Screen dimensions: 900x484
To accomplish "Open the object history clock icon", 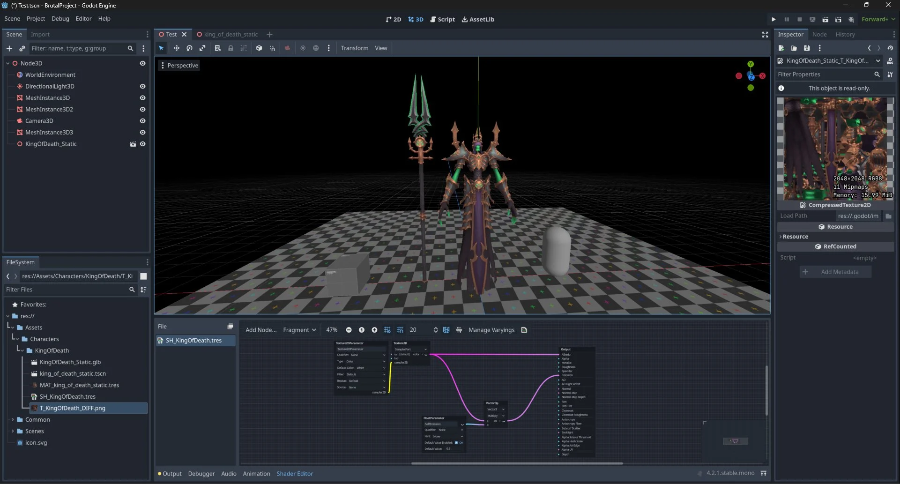I will point(890,48).
